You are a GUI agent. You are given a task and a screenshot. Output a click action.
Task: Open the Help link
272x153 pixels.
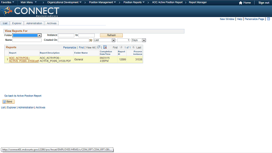(240, 19)
